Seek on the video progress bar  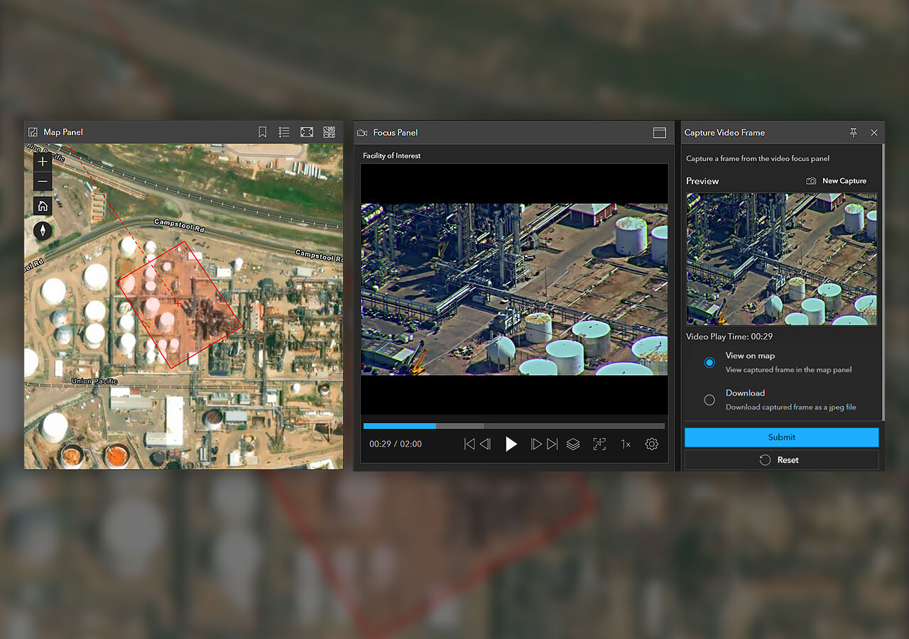pyautogui.click(x=514, y=426)
